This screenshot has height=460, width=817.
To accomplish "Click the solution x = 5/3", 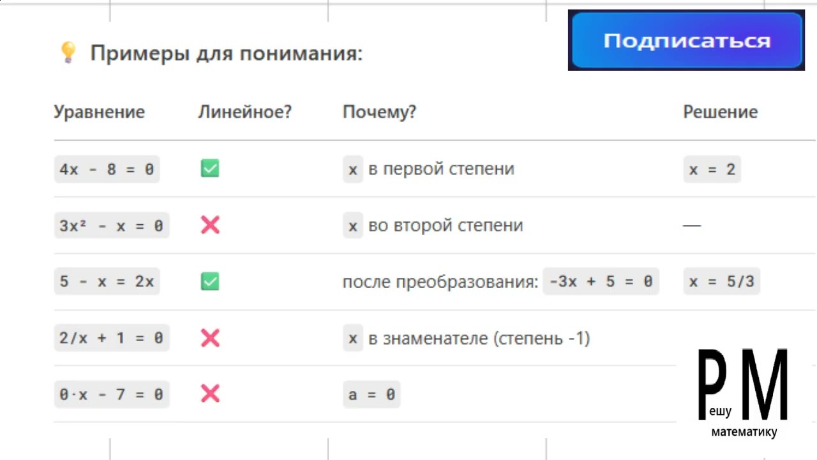I will coord(722,282).
